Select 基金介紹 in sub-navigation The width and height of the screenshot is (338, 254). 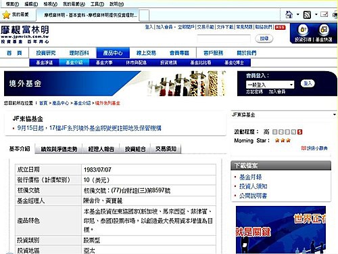pos(74,62)
